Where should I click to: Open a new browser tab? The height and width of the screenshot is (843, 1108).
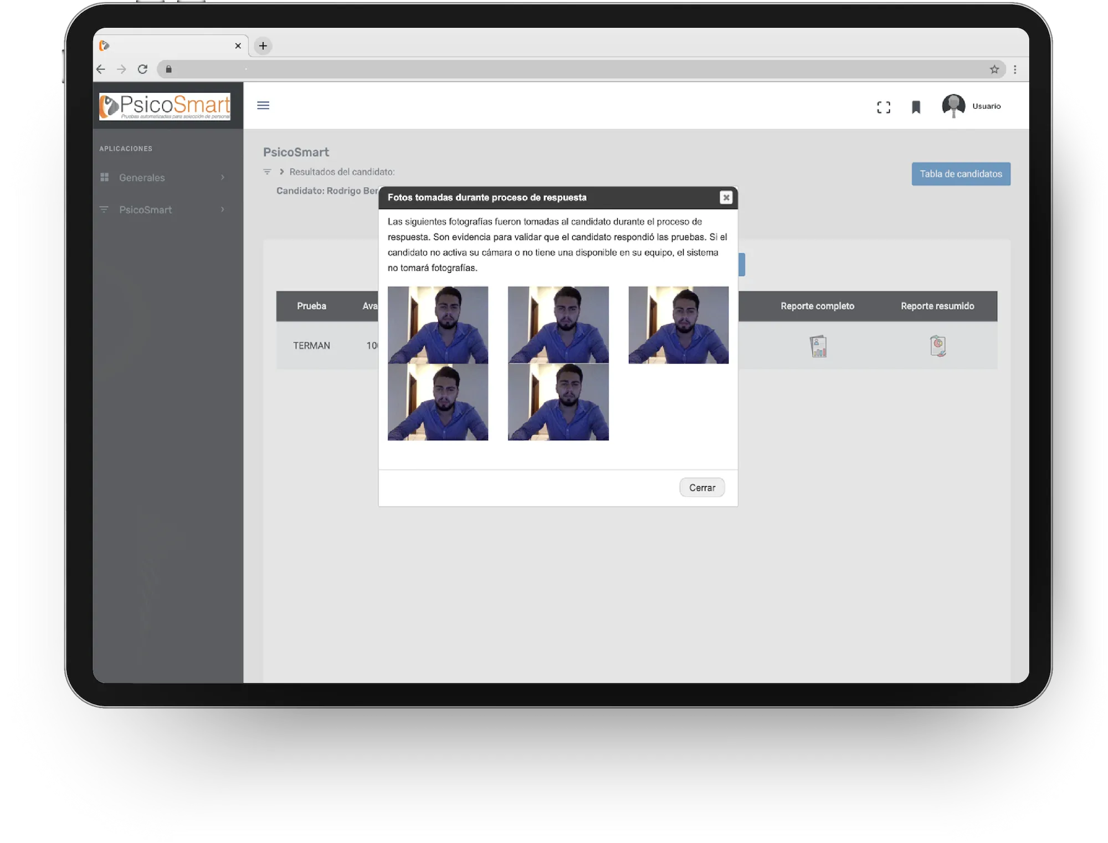click(x=263, y=46)
